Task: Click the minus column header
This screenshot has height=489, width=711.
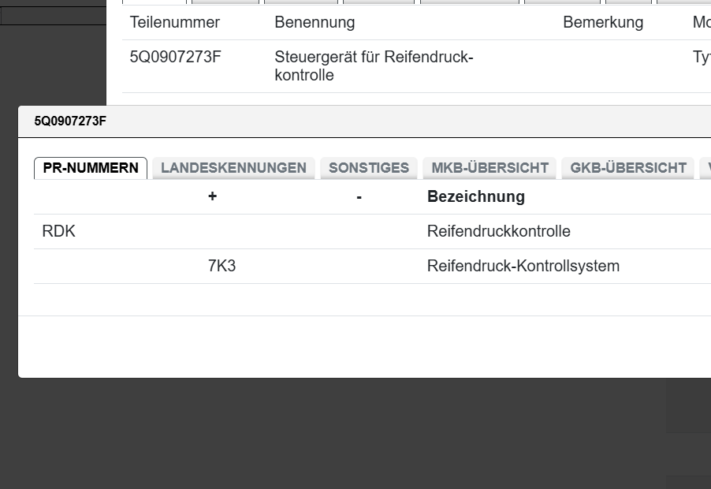Action: tap(359, 196)
